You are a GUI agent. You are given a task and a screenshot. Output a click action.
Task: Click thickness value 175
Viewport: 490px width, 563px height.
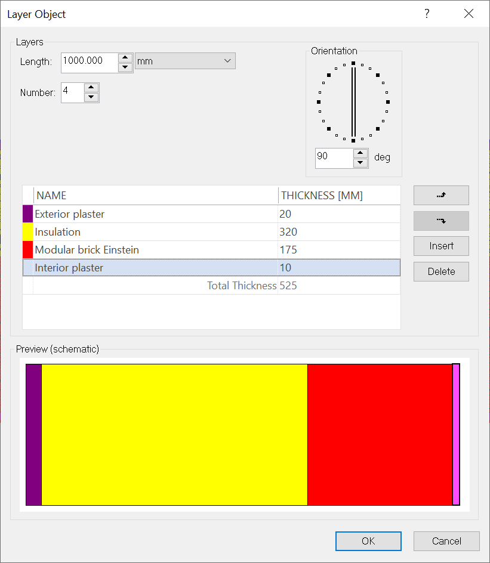[339, 250]
